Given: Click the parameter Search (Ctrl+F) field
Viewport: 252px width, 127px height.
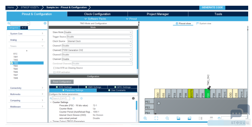Looking at the screenshot, I should (x=61, y=98).
